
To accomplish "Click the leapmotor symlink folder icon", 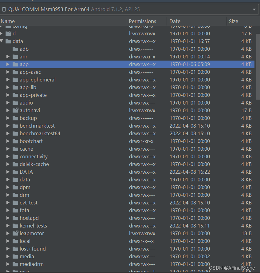I will [x=15, y=233].
